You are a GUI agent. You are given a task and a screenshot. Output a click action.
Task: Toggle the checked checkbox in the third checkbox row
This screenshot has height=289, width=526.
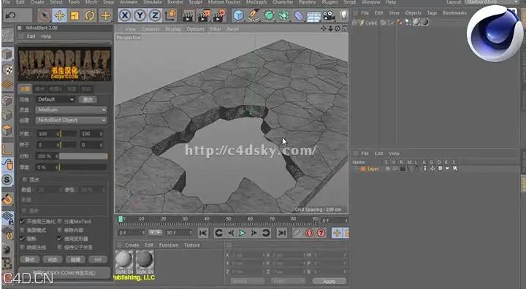point(23,239)
